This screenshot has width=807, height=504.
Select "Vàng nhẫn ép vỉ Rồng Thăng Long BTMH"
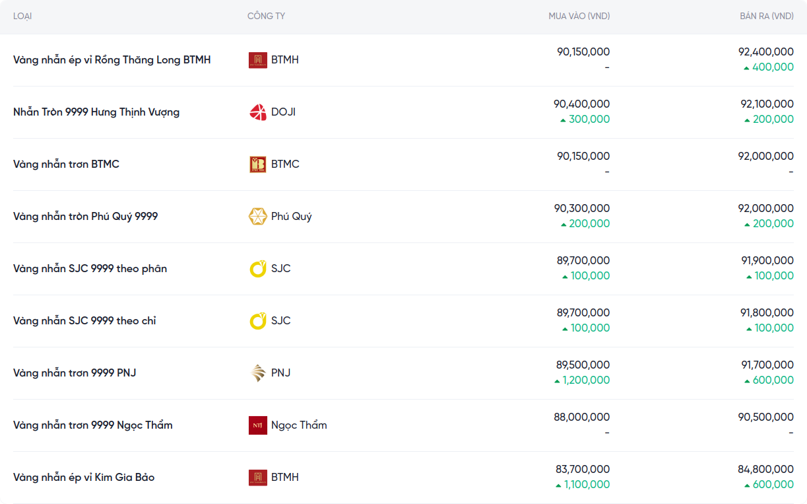(x=112, y=60)
